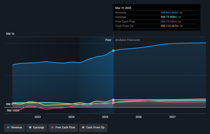Toggle the Earnings legend button
This screenshot has width=210, height=134.
(x=37, y=128)
